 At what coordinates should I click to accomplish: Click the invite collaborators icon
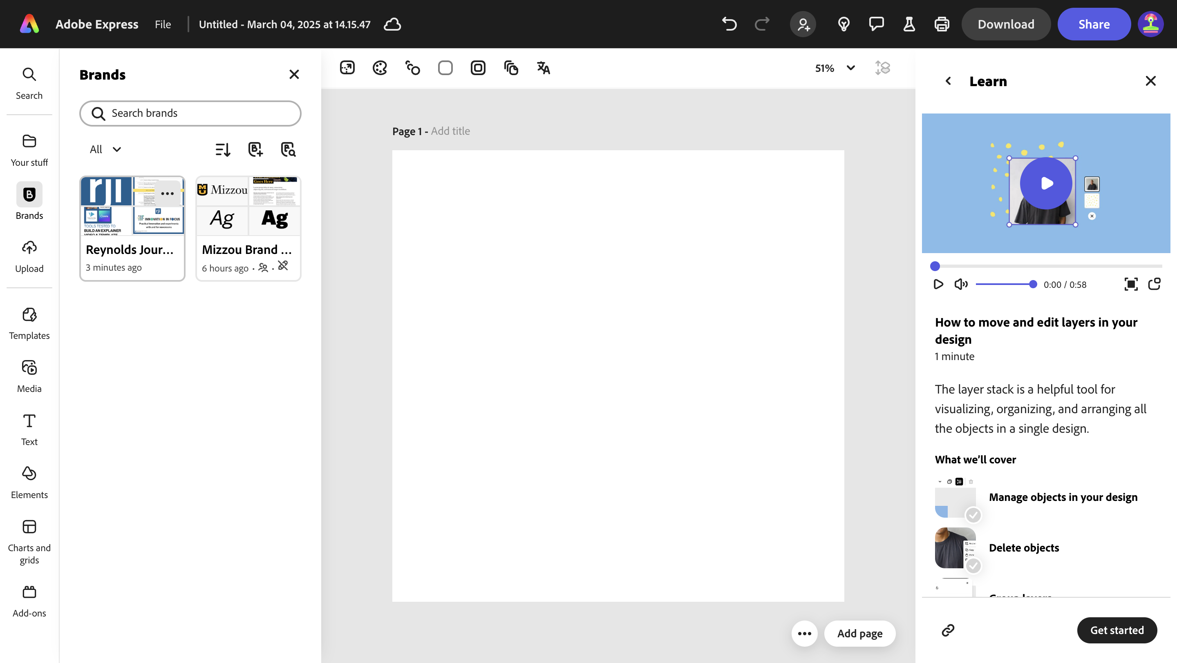click(x=803, y=24)
